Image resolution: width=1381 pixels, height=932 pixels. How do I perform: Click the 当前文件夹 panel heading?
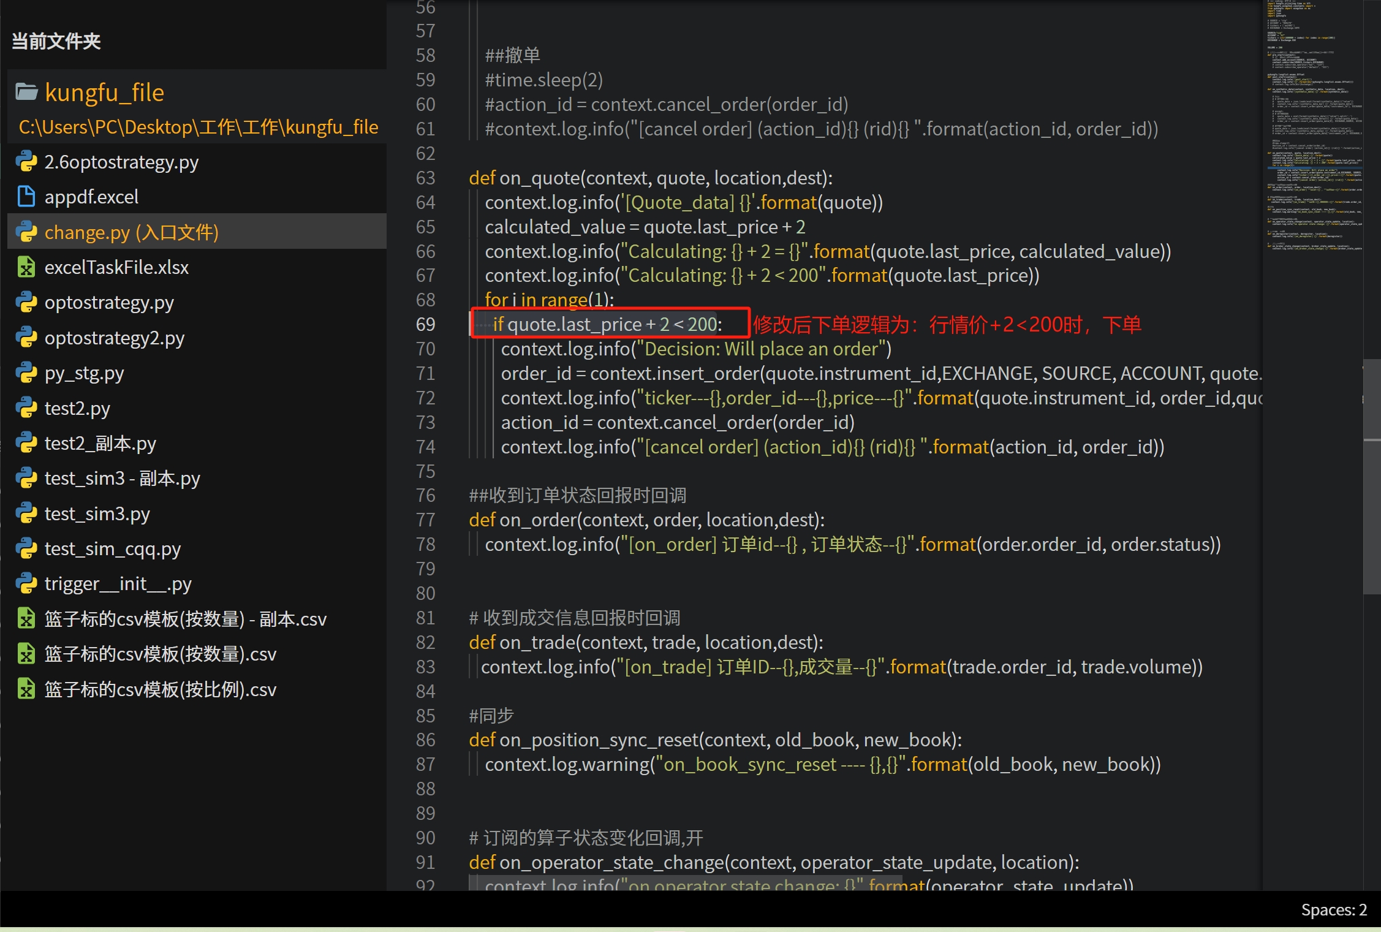56,41
